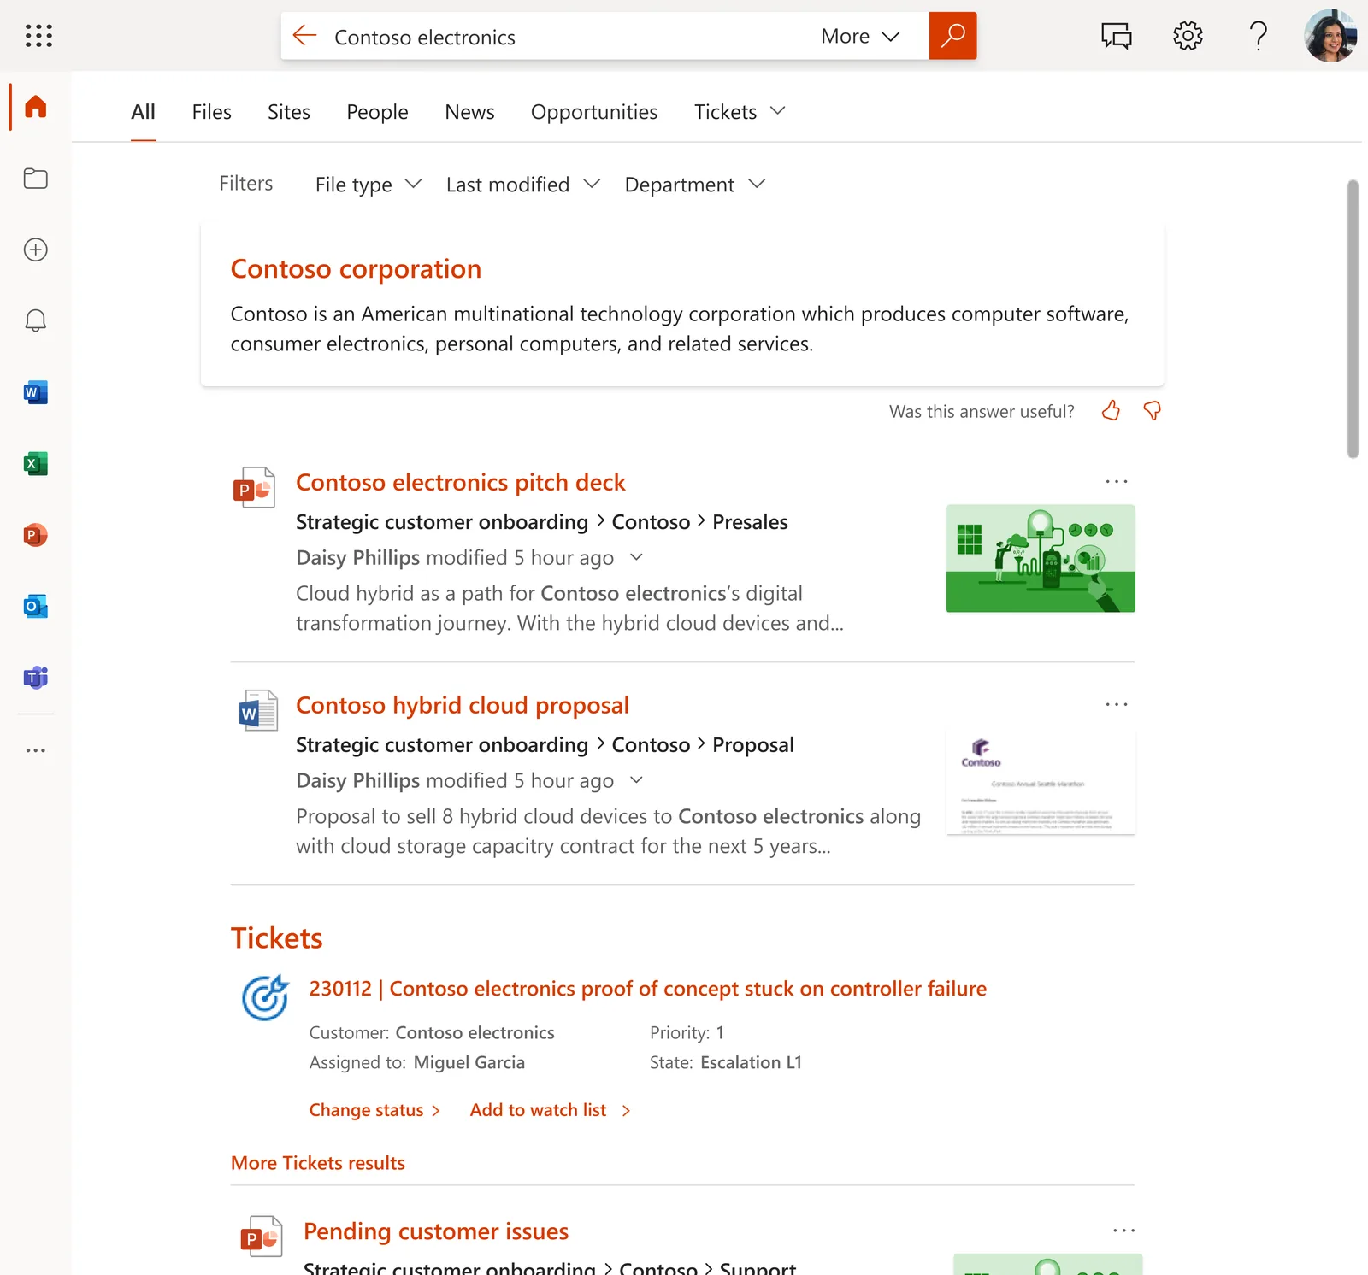
Task: Click Change status on the ticket
Action: point(374,1110)
